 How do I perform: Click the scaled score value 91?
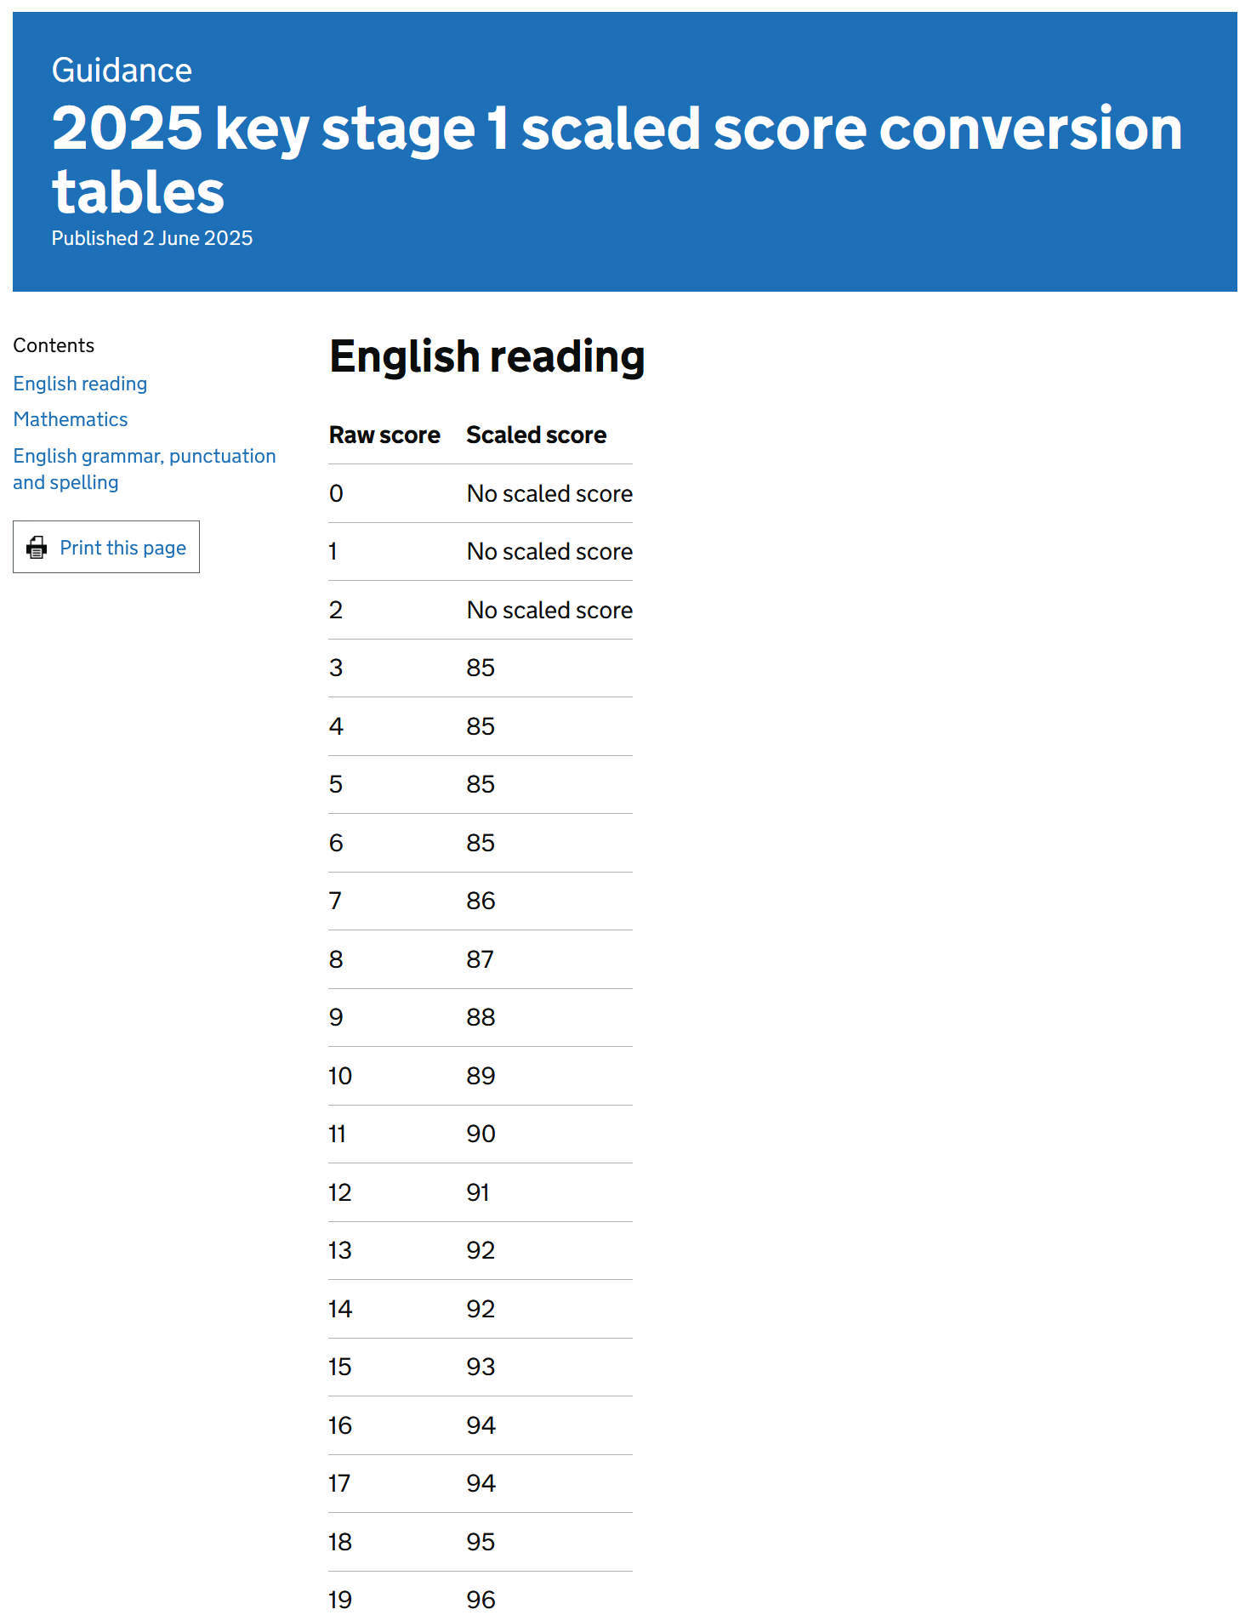click(478, 1192)
